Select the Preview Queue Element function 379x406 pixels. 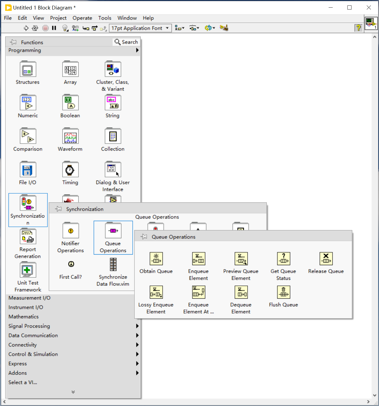241,266
